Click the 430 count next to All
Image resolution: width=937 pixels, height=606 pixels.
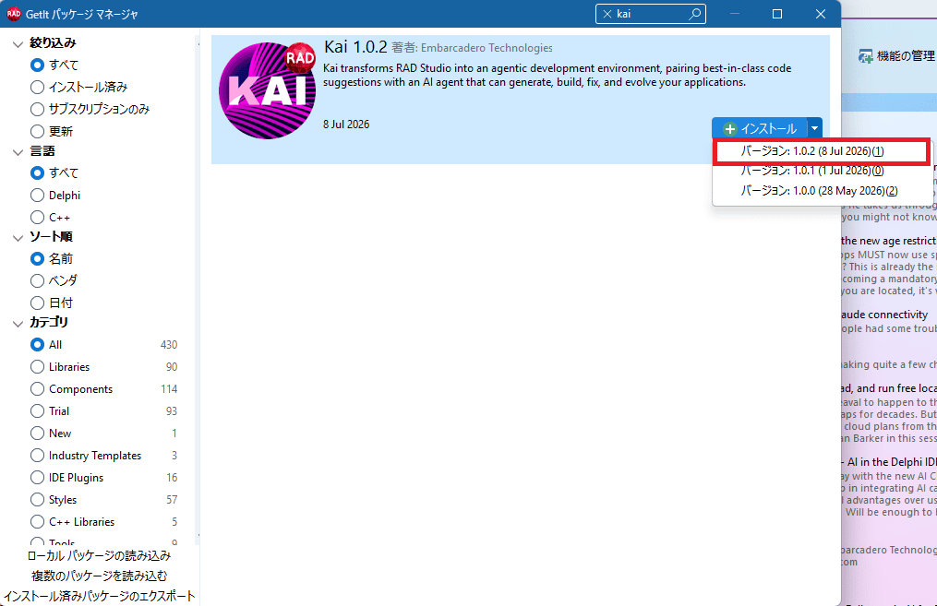(169, 344)
